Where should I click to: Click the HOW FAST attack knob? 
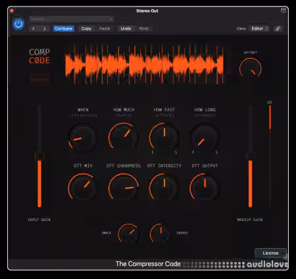164,138
